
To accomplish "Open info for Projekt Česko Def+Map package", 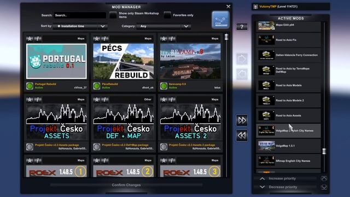I will tap(105, 100).
